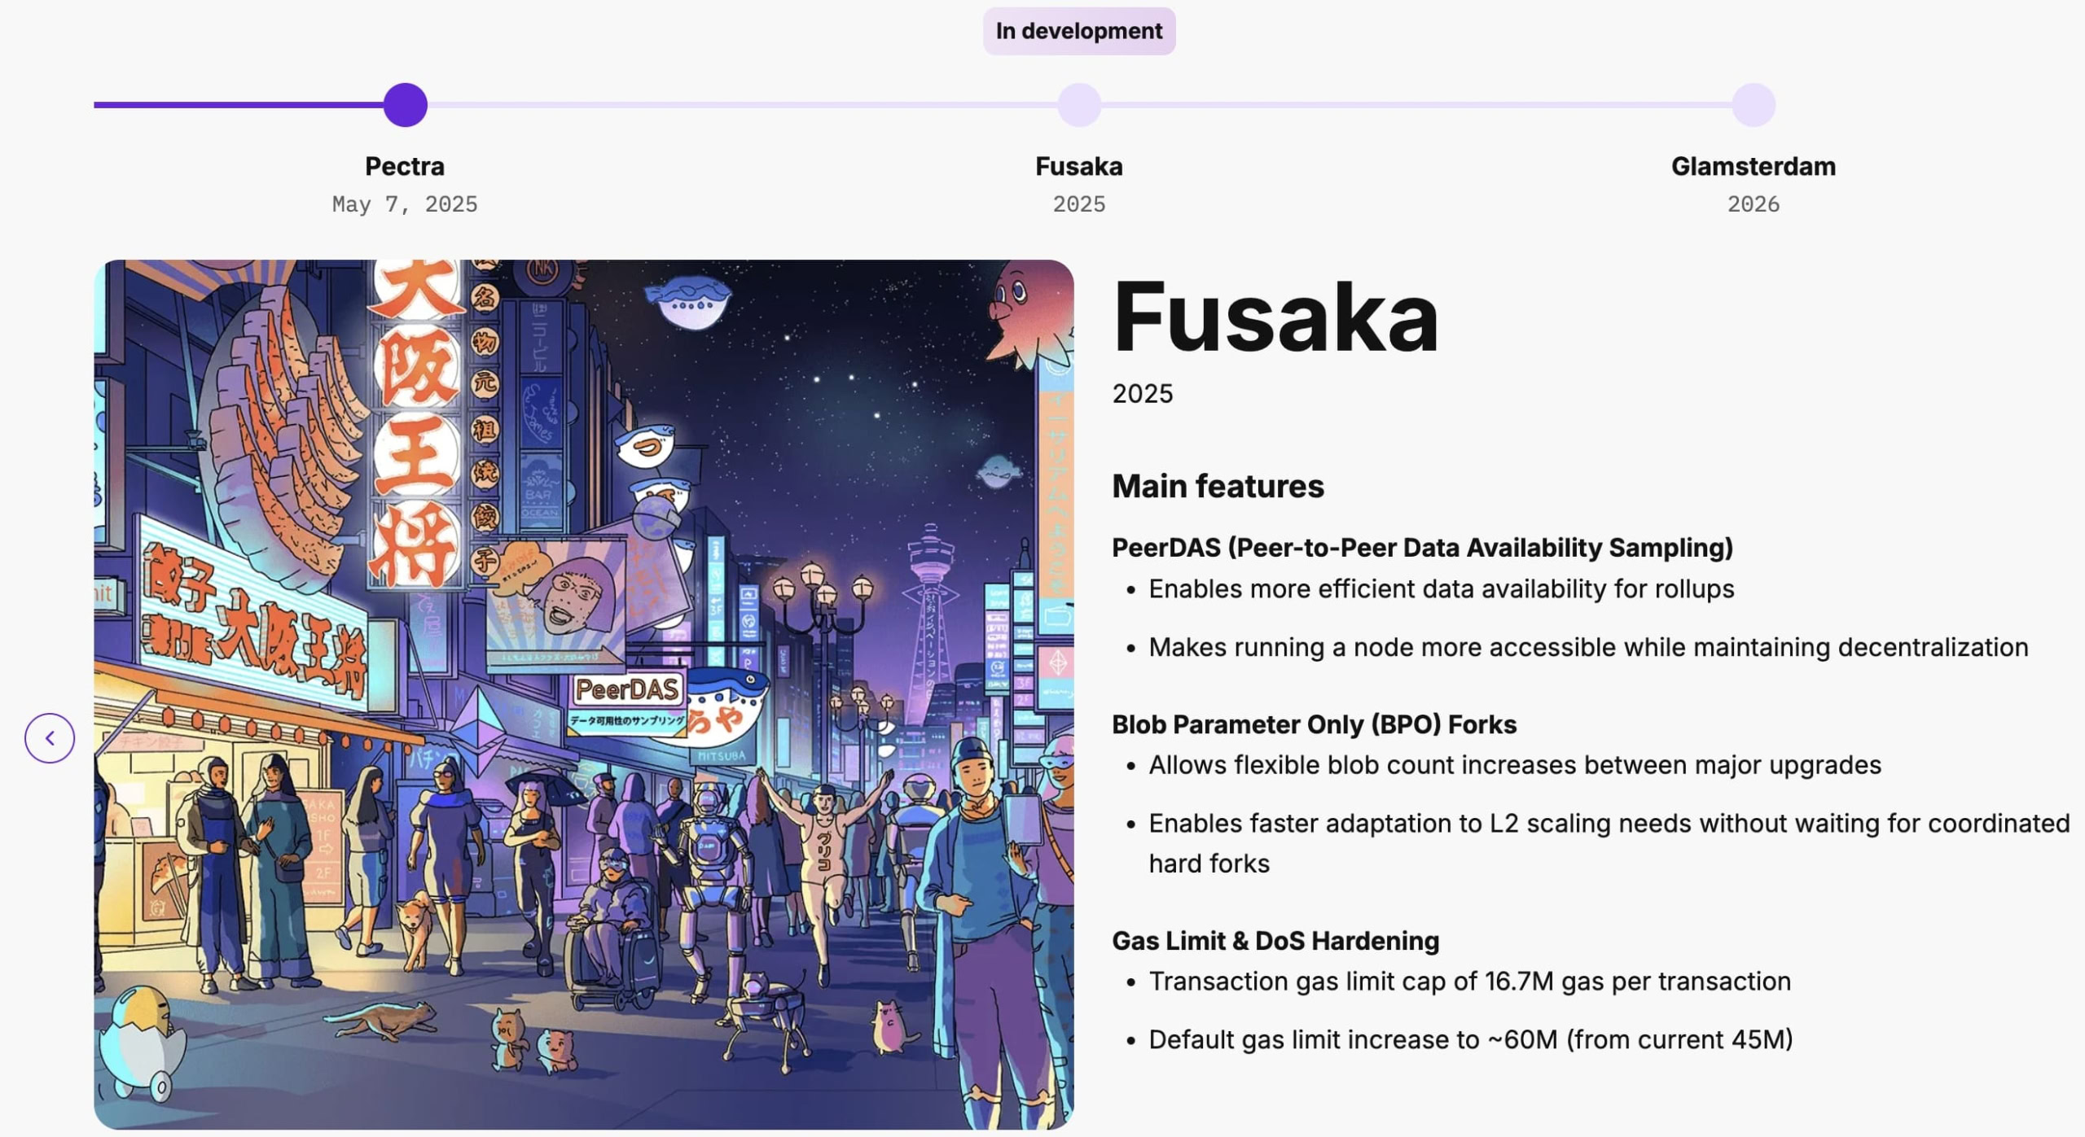
Task: Click the Pectra label on timeline
Action: 405,167
